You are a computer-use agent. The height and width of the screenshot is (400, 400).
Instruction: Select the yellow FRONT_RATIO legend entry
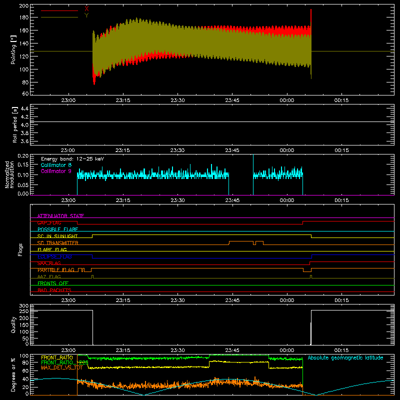(x=57, y=357)
